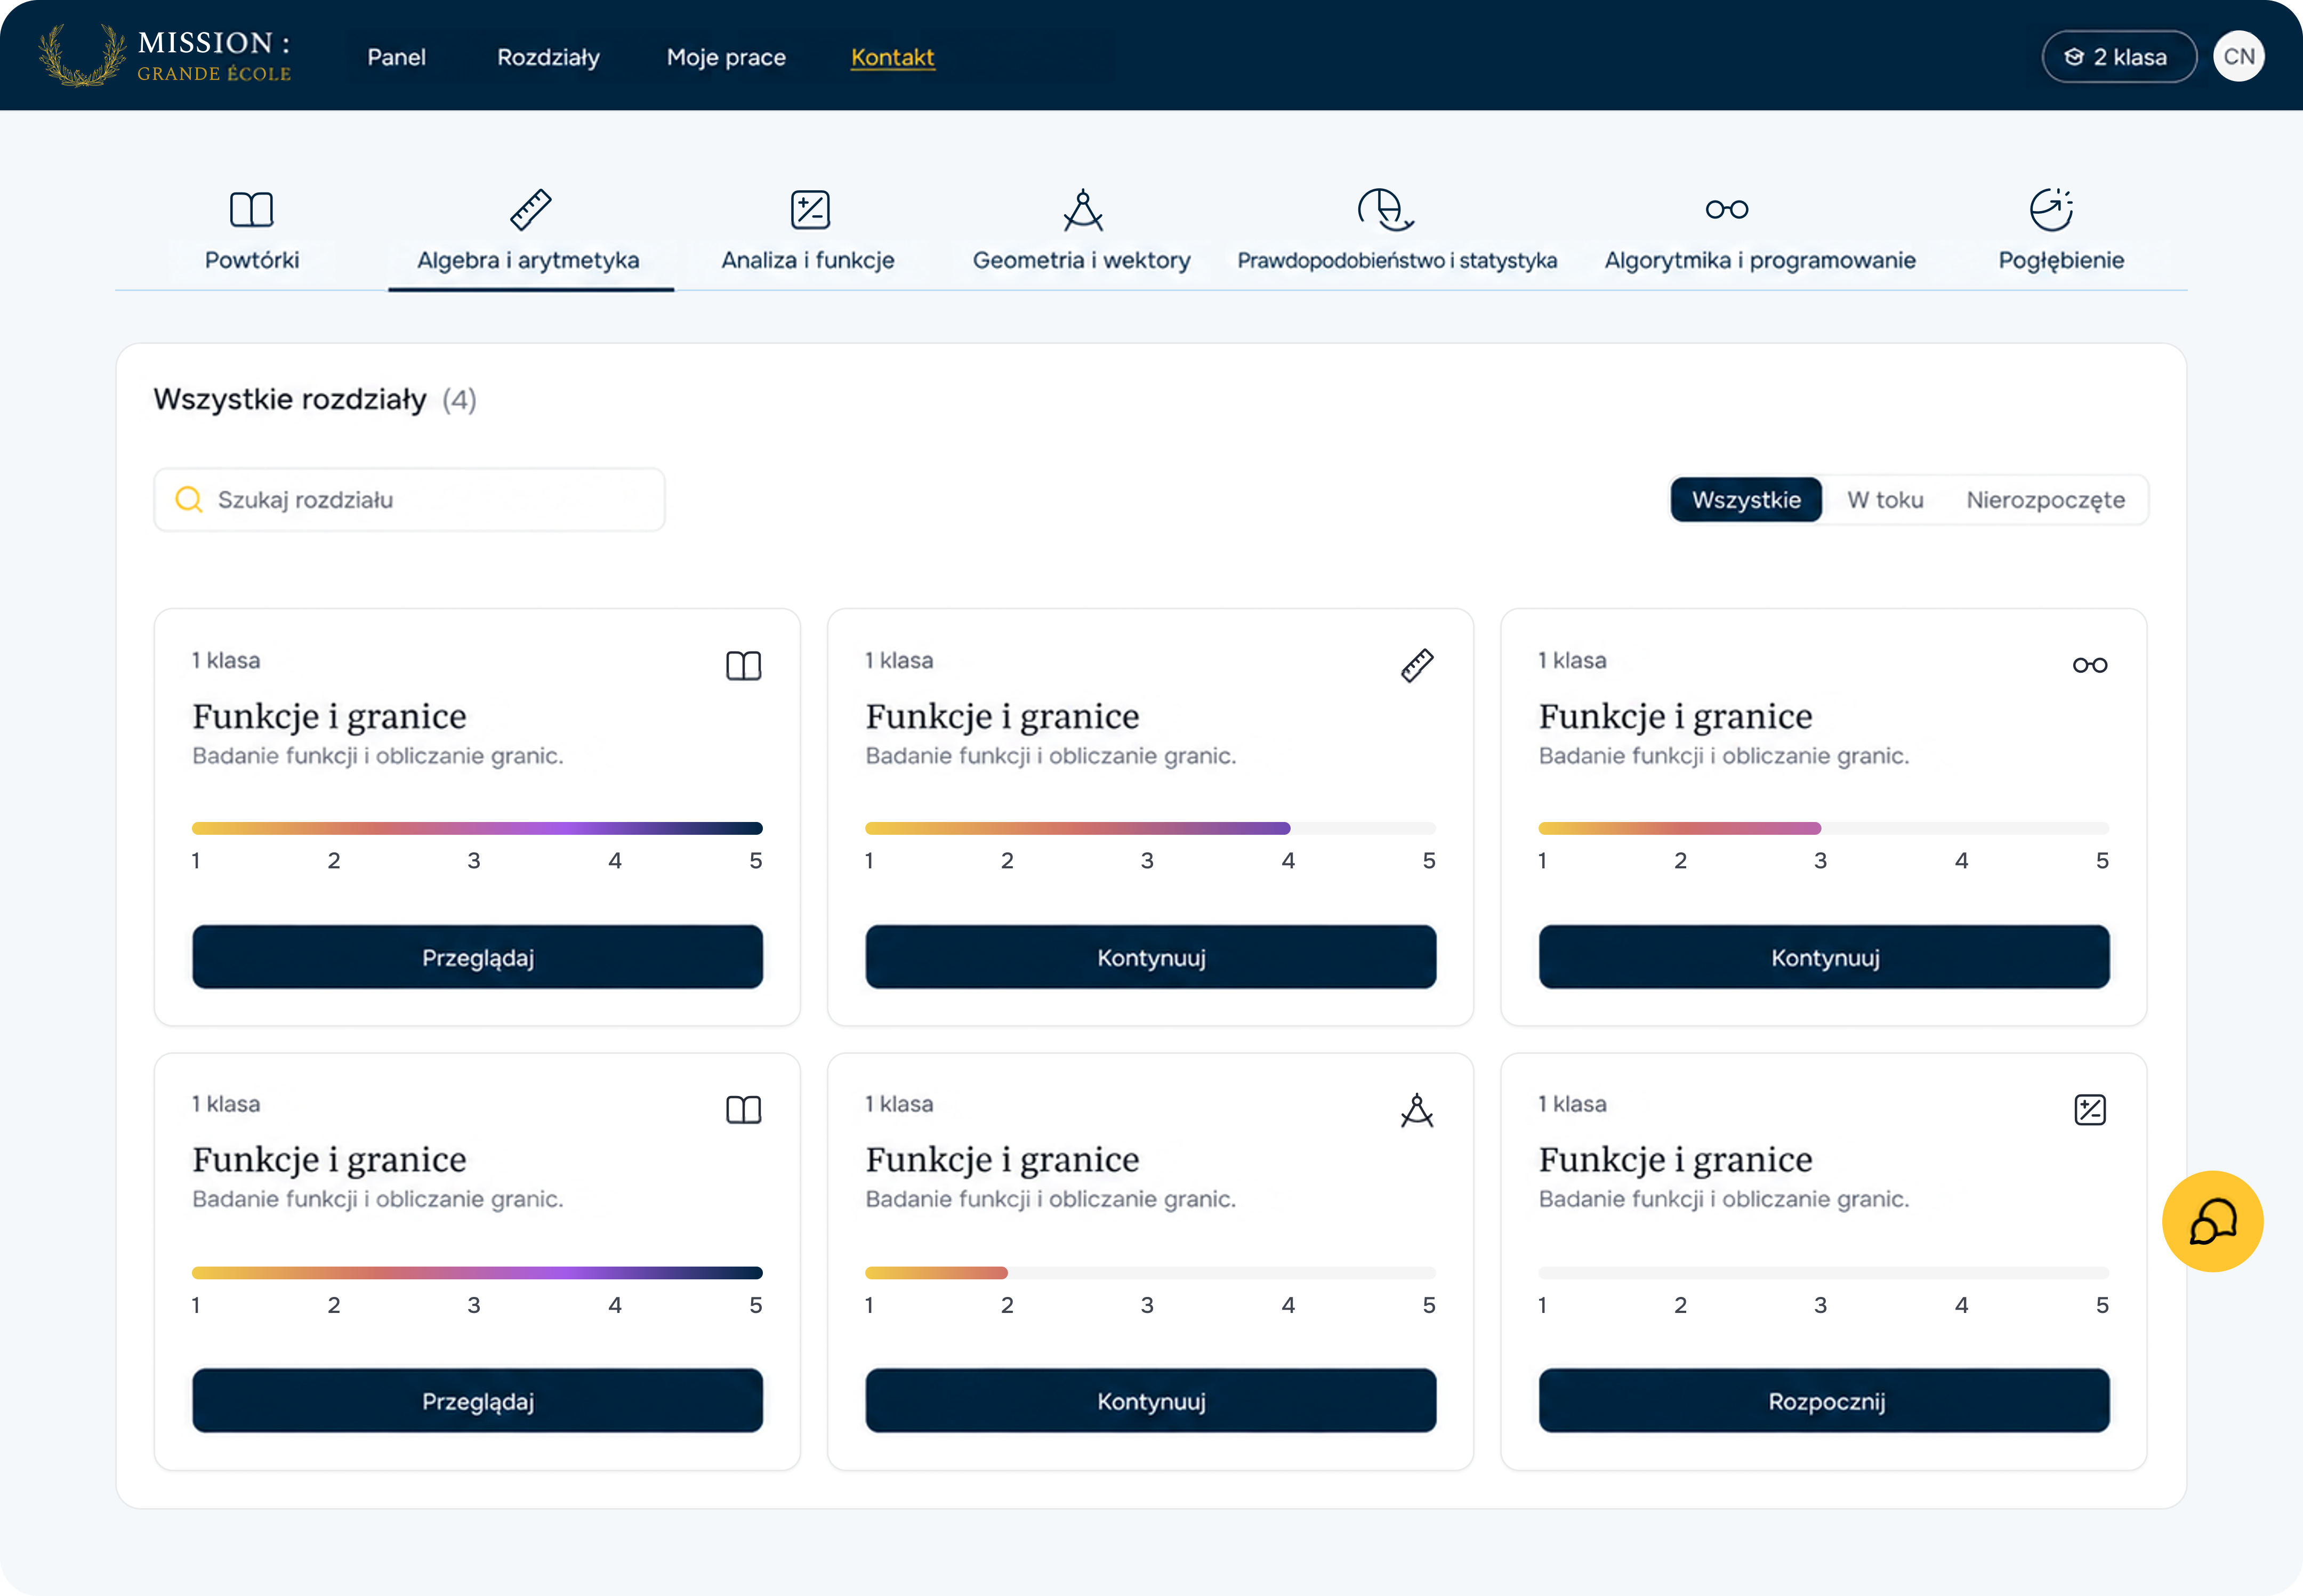Filter chapters by W toku
Viewport: 2303px width, 1596px height.
(1885, 499)
